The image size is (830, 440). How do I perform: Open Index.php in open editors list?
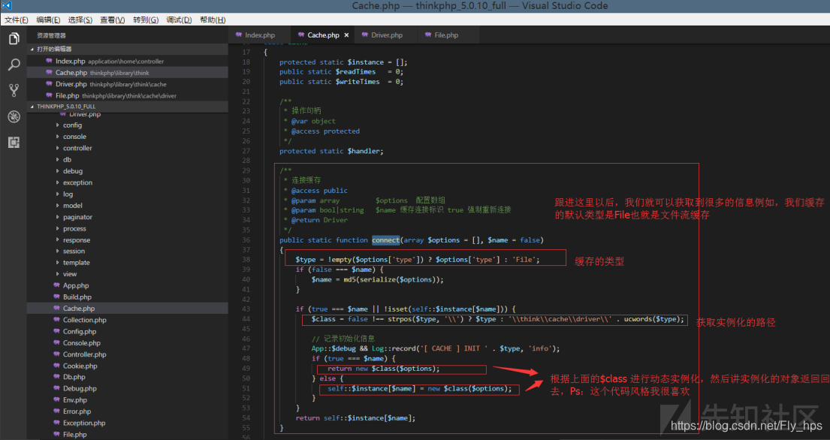coord(127,62)
